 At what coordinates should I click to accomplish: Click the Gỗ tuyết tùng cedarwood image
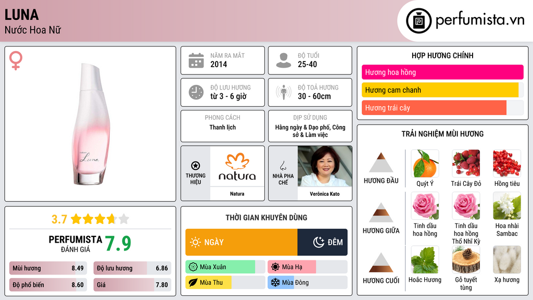(466, 260)
